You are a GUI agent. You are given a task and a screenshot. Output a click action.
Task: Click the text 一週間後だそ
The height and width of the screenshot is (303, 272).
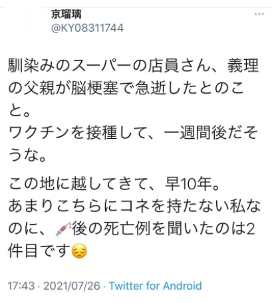pyautogui.click(x=211, y=133)
